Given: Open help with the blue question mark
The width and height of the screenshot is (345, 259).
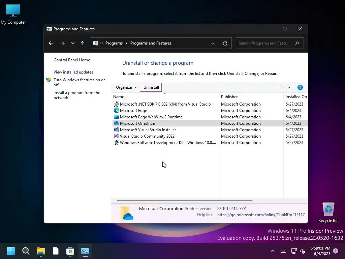Looking at the screenshot, I should click(x=300, y=87).
